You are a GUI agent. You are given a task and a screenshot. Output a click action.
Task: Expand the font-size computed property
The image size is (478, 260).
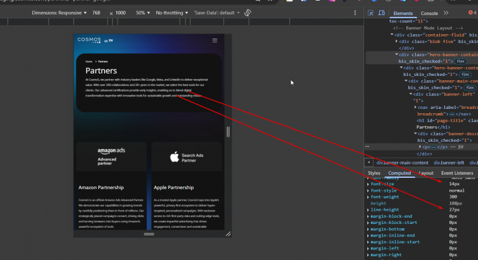pyautogui.click(x=368, y=184)
